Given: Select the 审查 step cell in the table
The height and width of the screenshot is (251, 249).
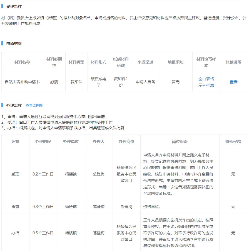Looking at the screenshot, I should (x=15, y=207).
